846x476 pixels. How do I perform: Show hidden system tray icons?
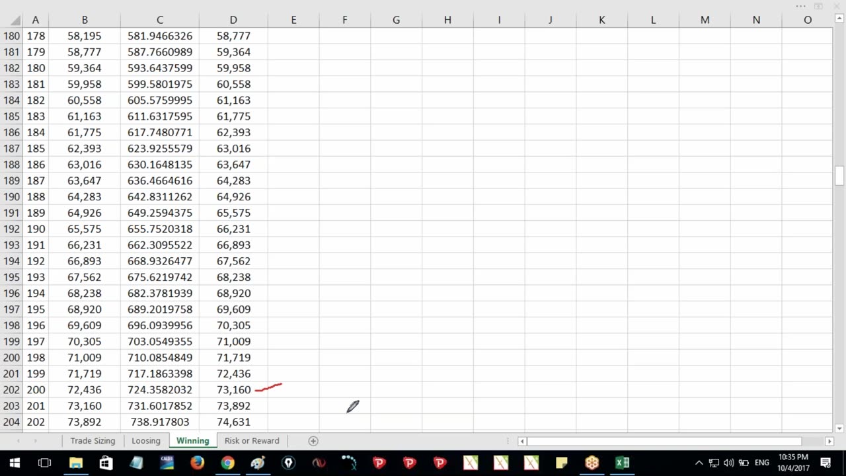pos(699,463)
